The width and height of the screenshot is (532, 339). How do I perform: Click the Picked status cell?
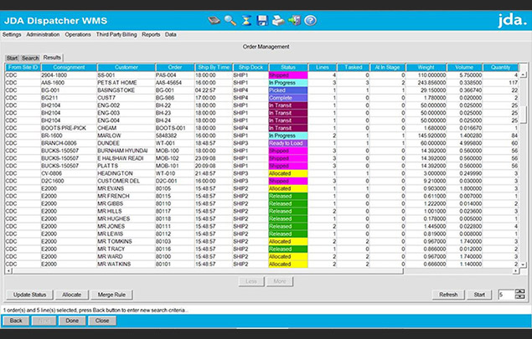coord(288,90)
